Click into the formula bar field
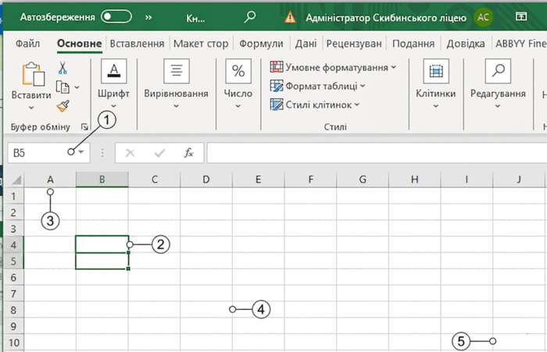 pos(377,153)
